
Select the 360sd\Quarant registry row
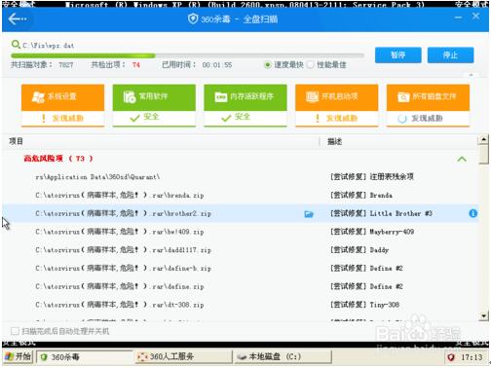[x=241, y=177]
